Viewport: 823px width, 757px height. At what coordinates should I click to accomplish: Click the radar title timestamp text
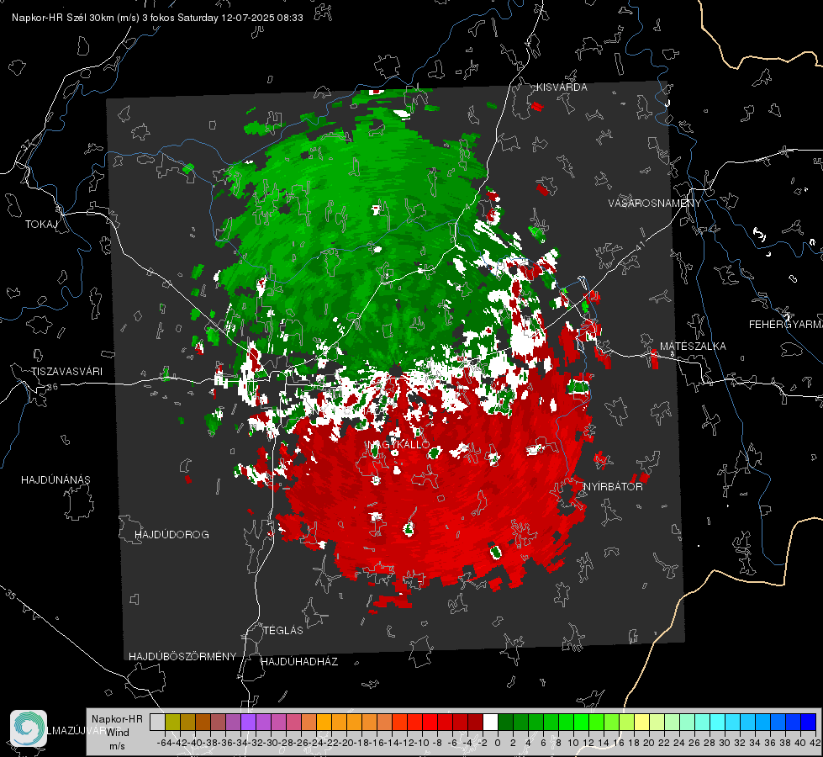(x=157, y=18)
